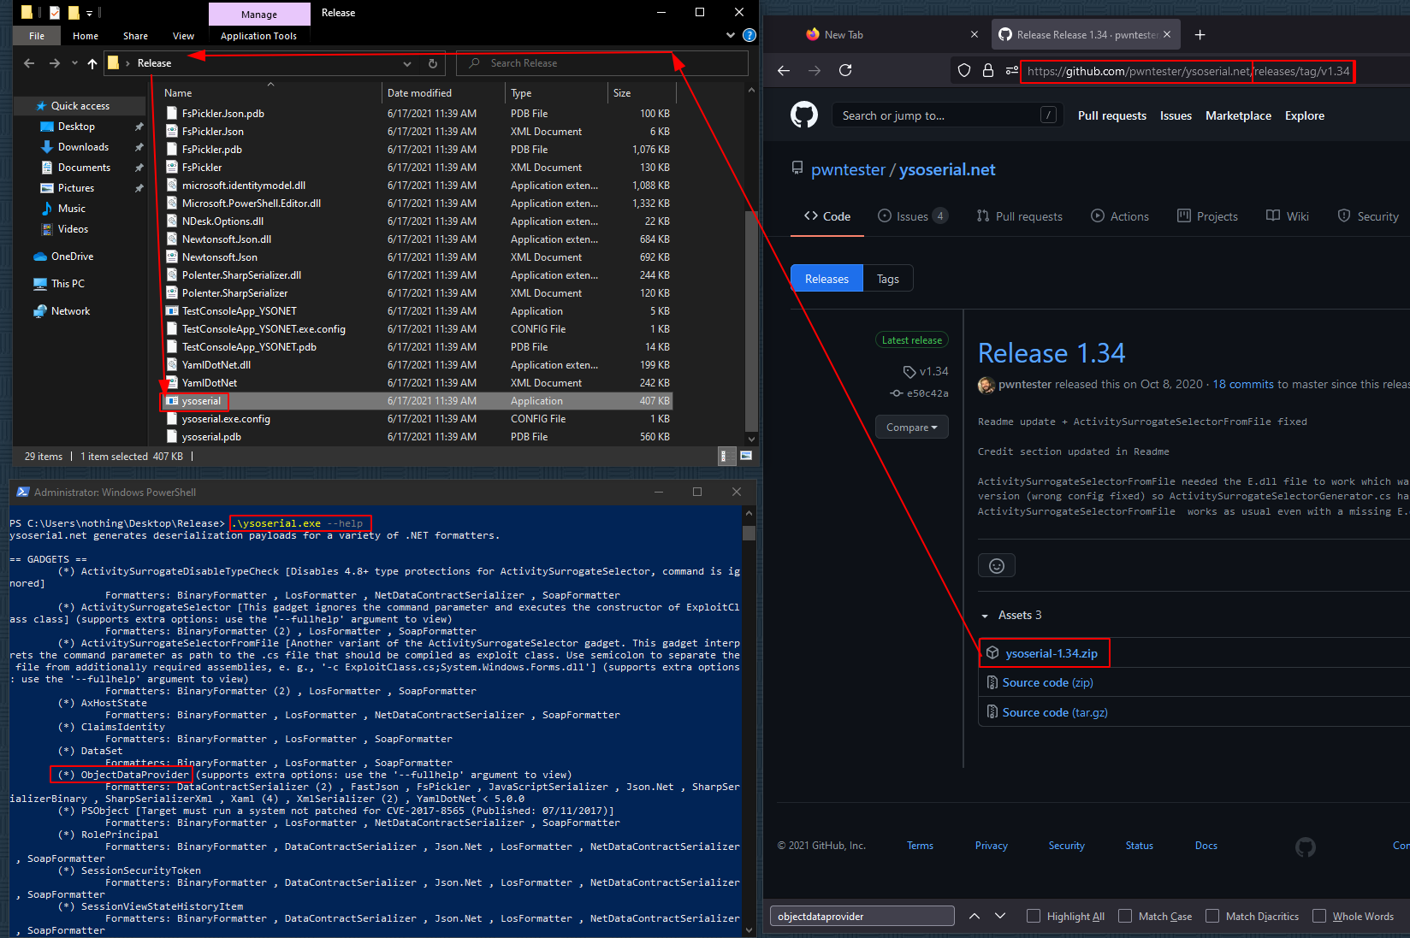
Task: Toggle Match Diacritics checkbox
Action: 1212,916
